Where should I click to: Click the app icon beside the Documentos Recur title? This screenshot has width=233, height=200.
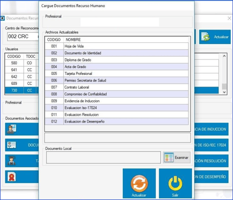click(x=3, y=18)
